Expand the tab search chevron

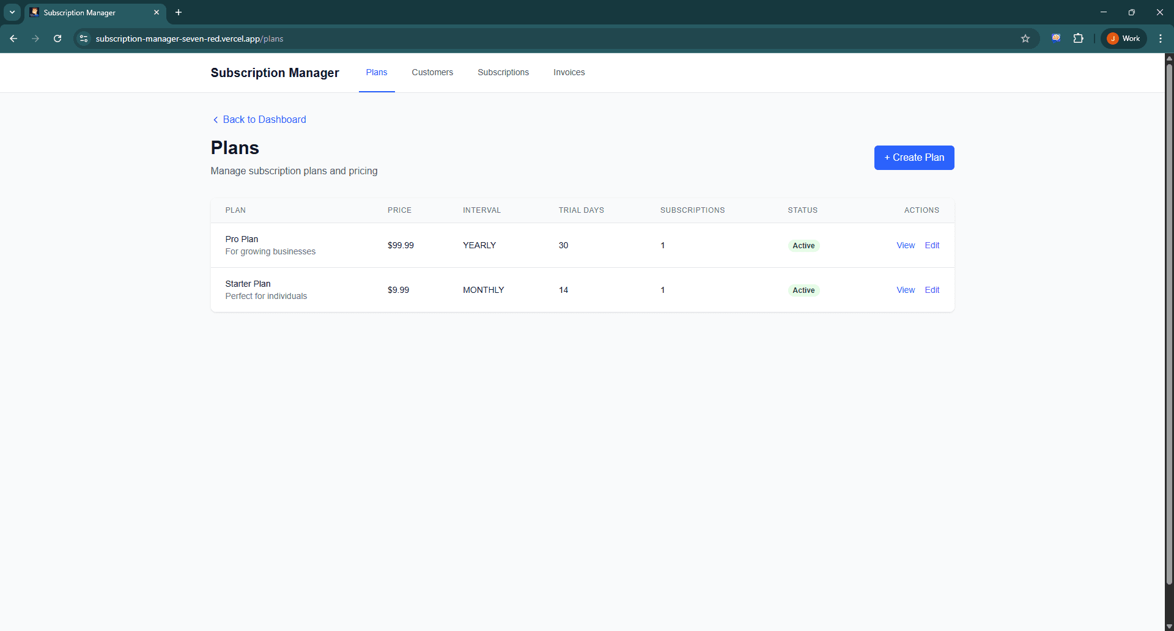12,12
